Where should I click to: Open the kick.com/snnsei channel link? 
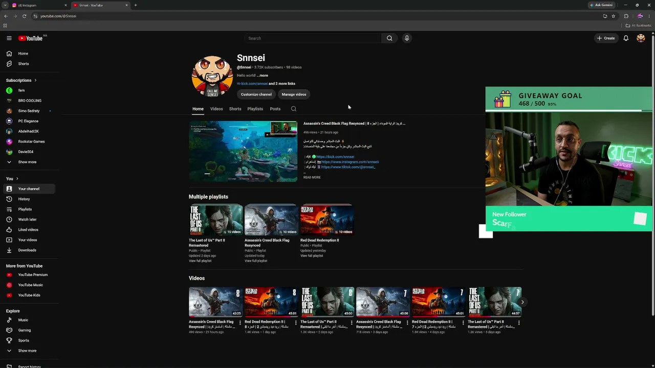(254, 84)
